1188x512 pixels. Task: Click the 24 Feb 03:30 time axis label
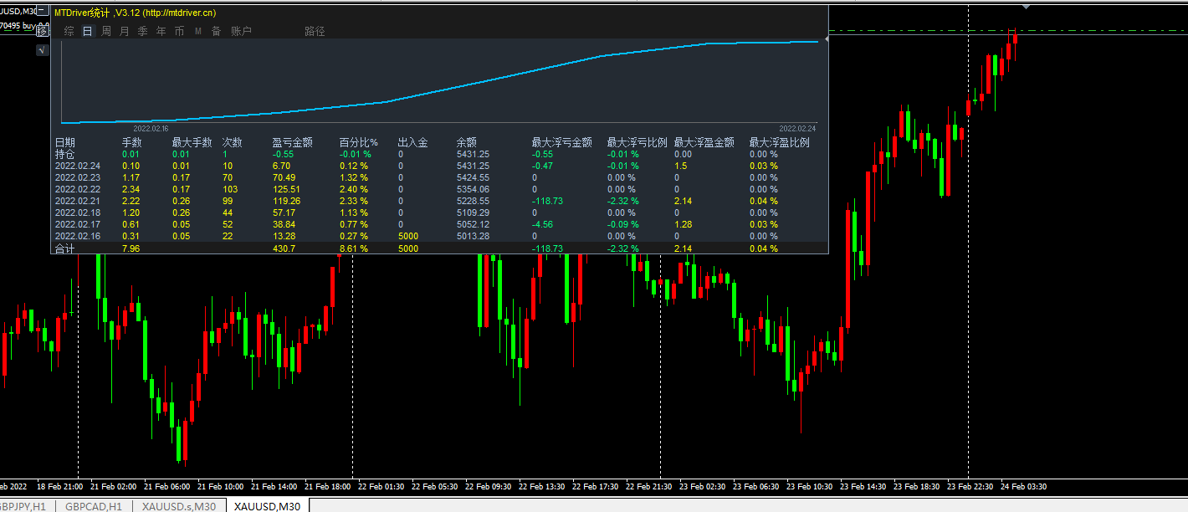tap(1023, 486)
